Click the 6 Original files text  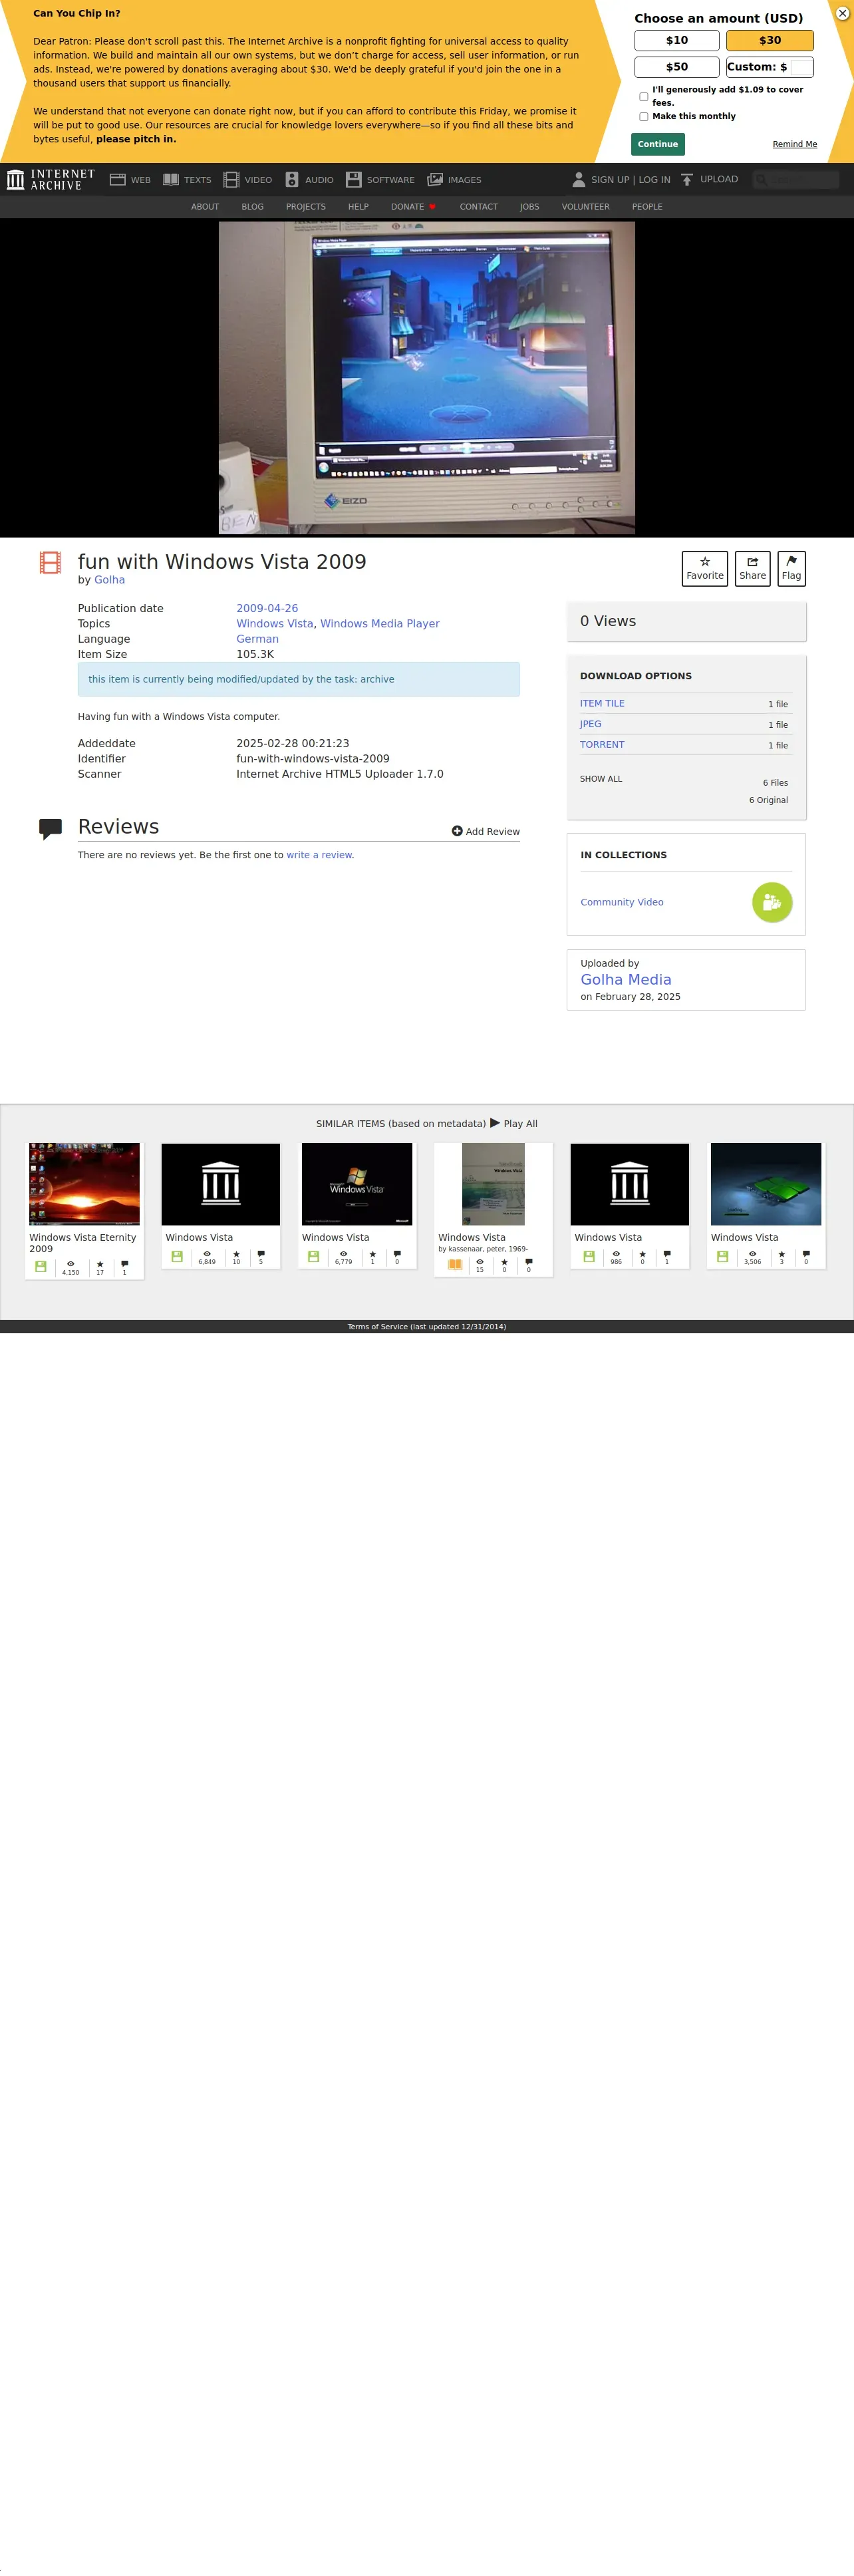click(x=768, y=800)
